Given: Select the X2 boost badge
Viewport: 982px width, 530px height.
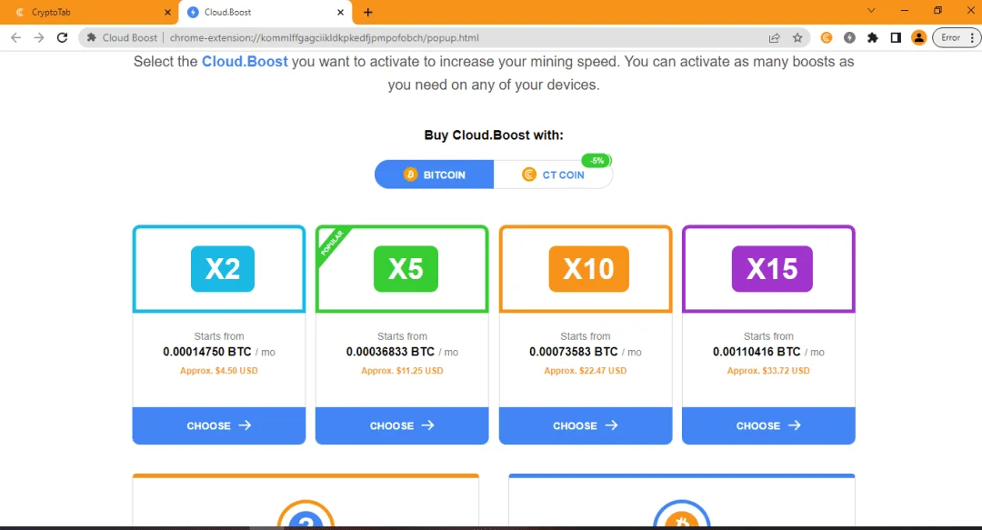Looking at the screenshot, I should (x=223, y=269).
